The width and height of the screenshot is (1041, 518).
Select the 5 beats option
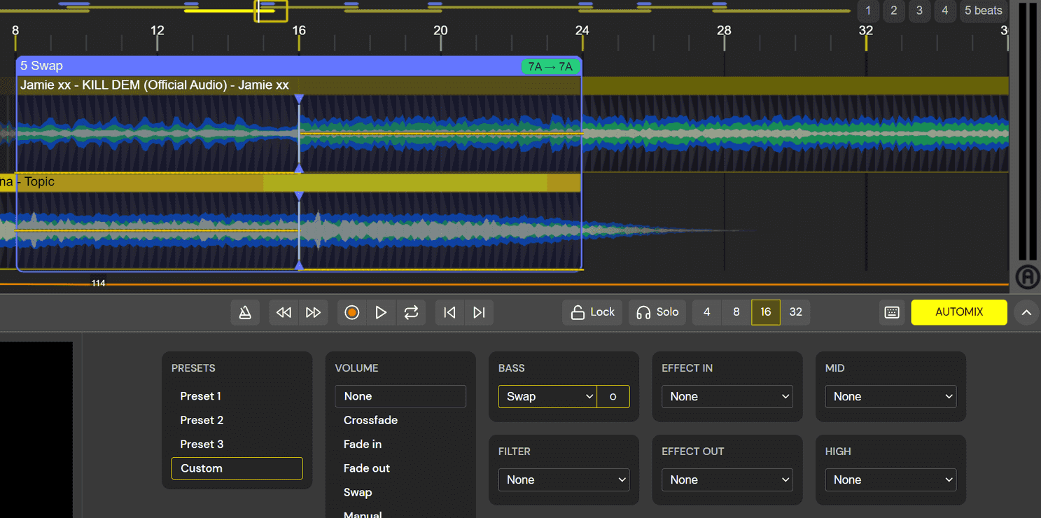pyautogui.click(x=983, y=10)
